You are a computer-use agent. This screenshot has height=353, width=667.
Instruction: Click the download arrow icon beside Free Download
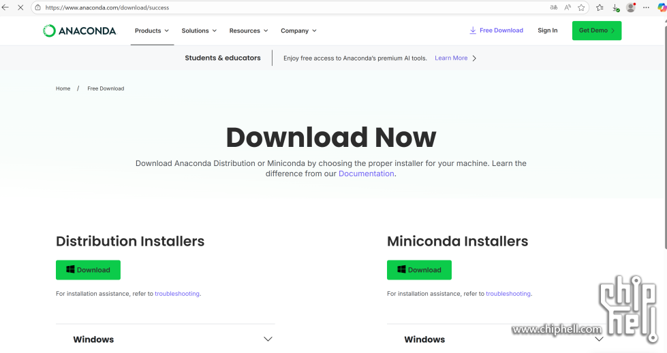click(x=473, y=31)
